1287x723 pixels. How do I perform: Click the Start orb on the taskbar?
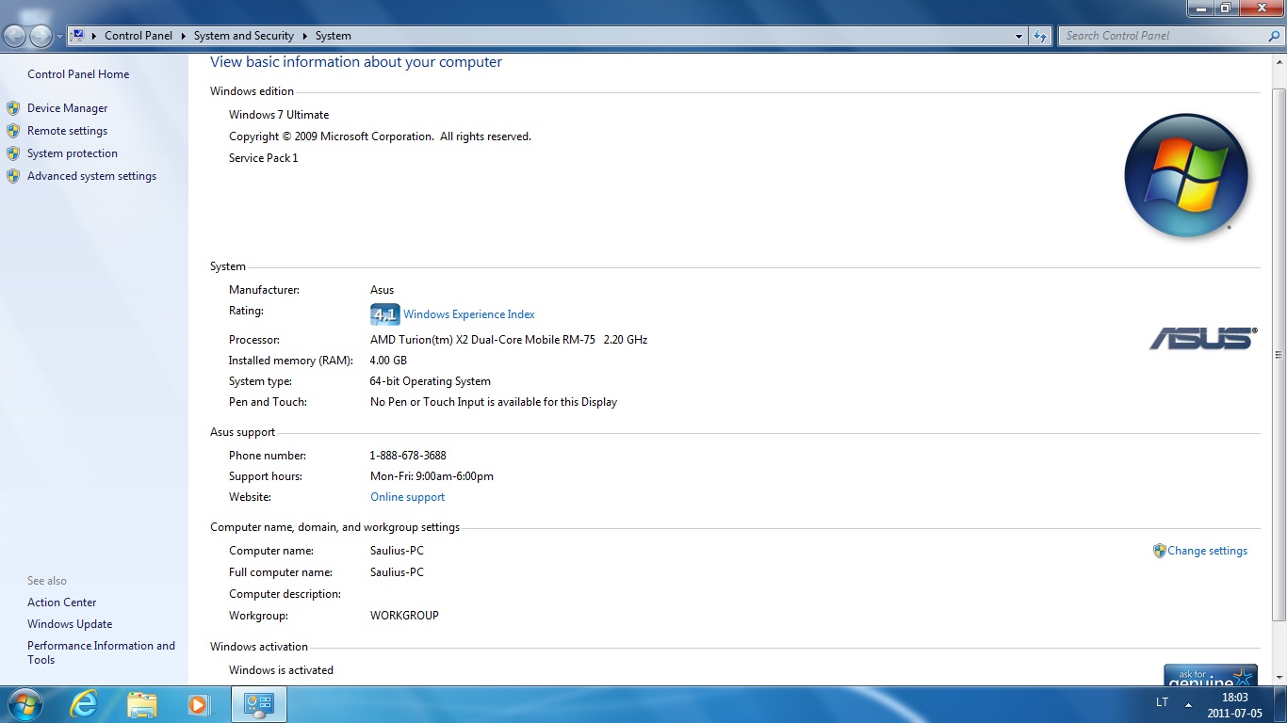pos(24,704)
